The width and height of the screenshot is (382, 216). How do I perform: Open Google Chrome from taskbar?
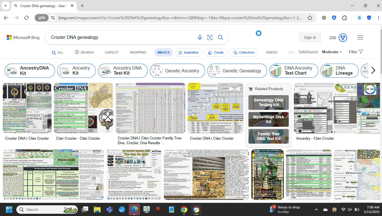(x=184, y=210)
